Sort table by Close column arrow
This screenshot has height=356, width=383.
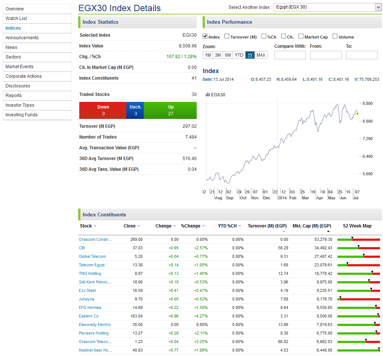pyautogui.click(x=139, y=226)
